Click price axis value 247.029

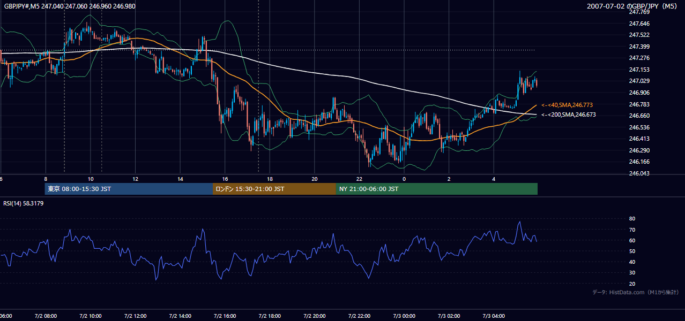point(639,81)
